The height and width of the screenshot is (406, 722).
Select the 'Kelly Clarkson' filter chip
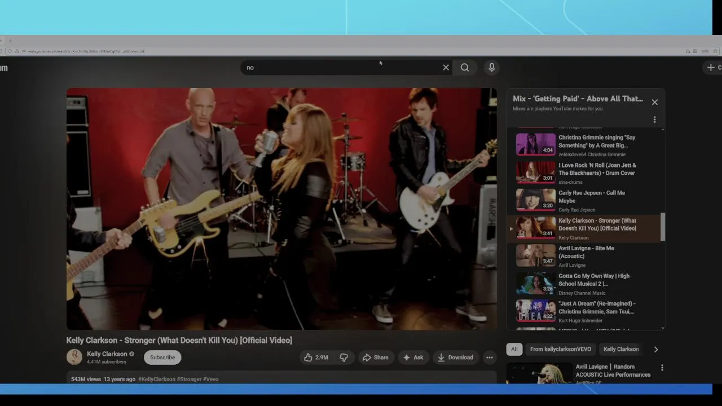click(621, 349)
